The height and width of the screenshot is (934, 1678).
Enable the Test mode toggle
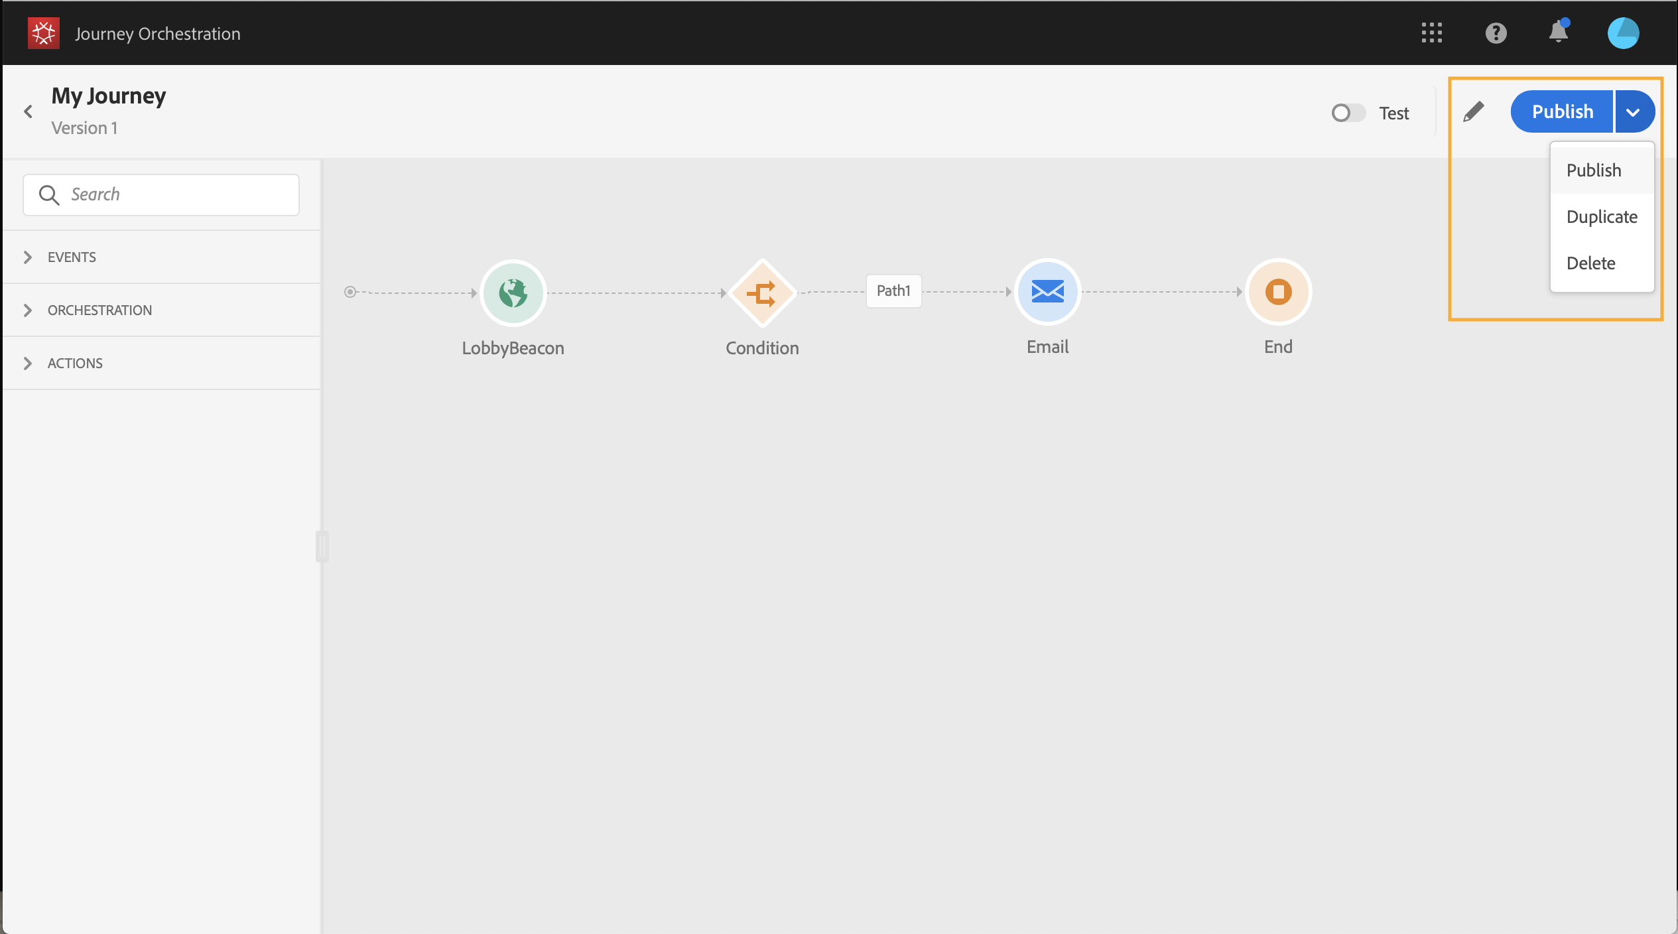tap(1348, 113)
